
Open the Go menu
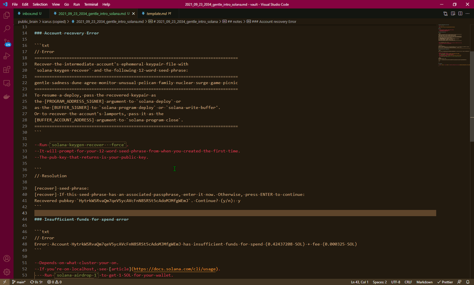pyautogui.click(x=66, y=4)
